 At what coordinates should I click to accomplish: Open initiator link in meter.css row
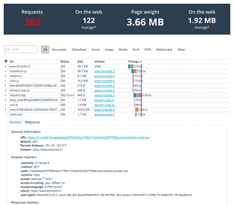click(104, 114)
